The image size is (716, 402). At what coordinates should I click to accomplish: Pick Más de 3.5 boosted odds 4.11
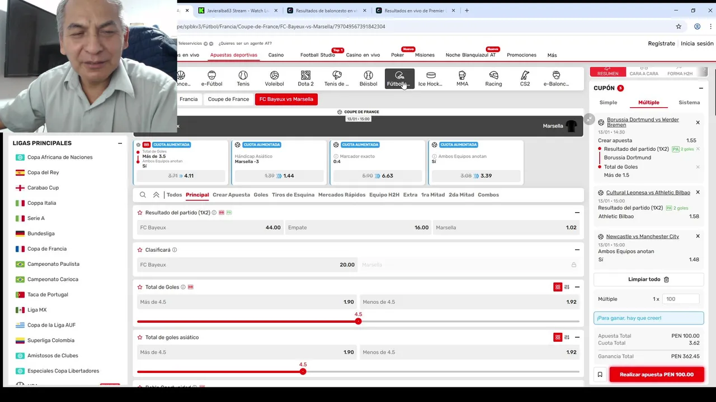(x=181, y=176)
